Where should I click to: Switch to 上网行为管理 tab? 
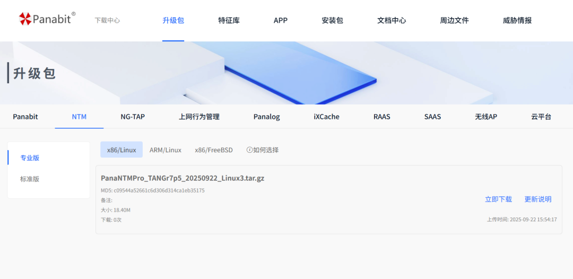point(199,117)
